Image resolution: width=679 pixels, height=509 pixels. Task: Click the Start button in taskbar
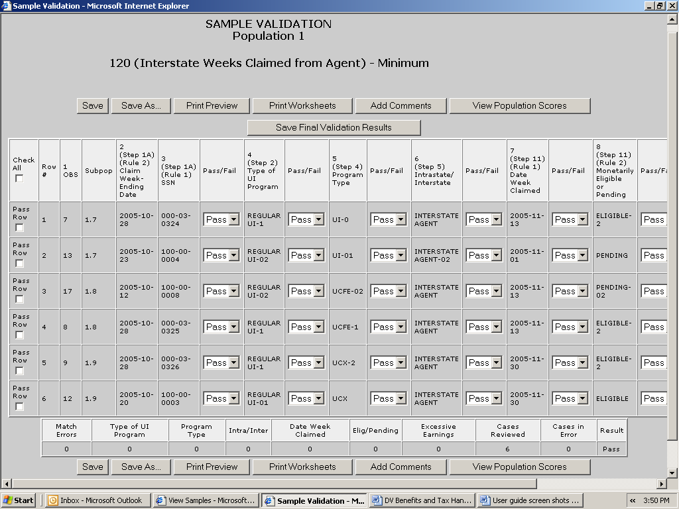(19, 500)
